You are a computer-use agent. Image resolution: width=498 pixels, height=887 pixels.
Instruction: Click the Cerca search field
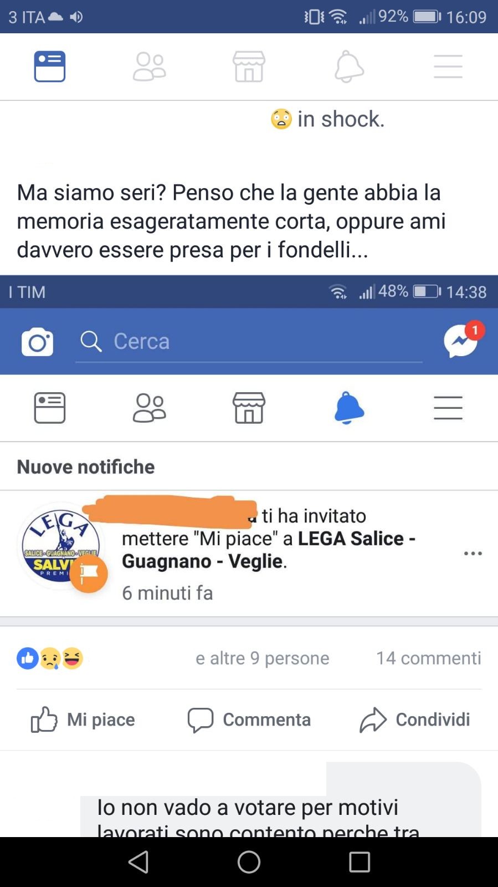249,342
